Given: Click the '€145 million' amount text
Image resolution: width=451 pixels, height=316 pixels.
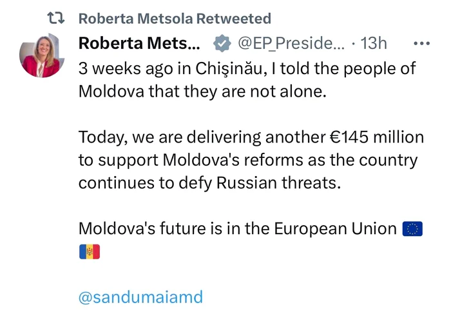Looking at the screenshot, I should (x=377, y=137).
